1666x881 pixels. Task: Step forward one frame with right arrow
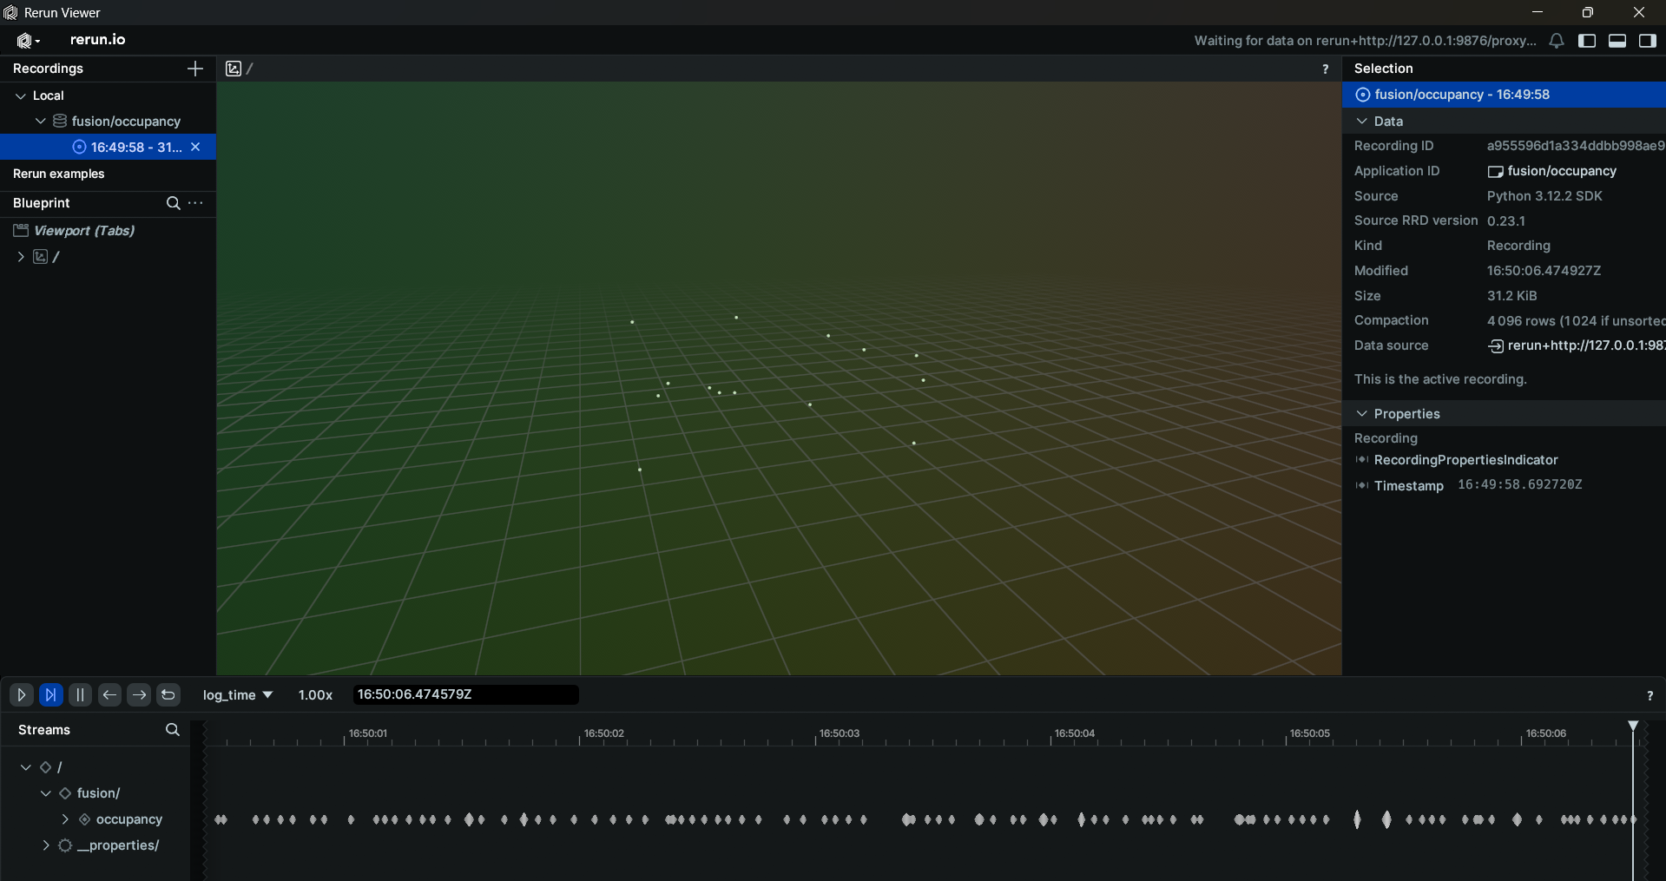coord(139,694)
